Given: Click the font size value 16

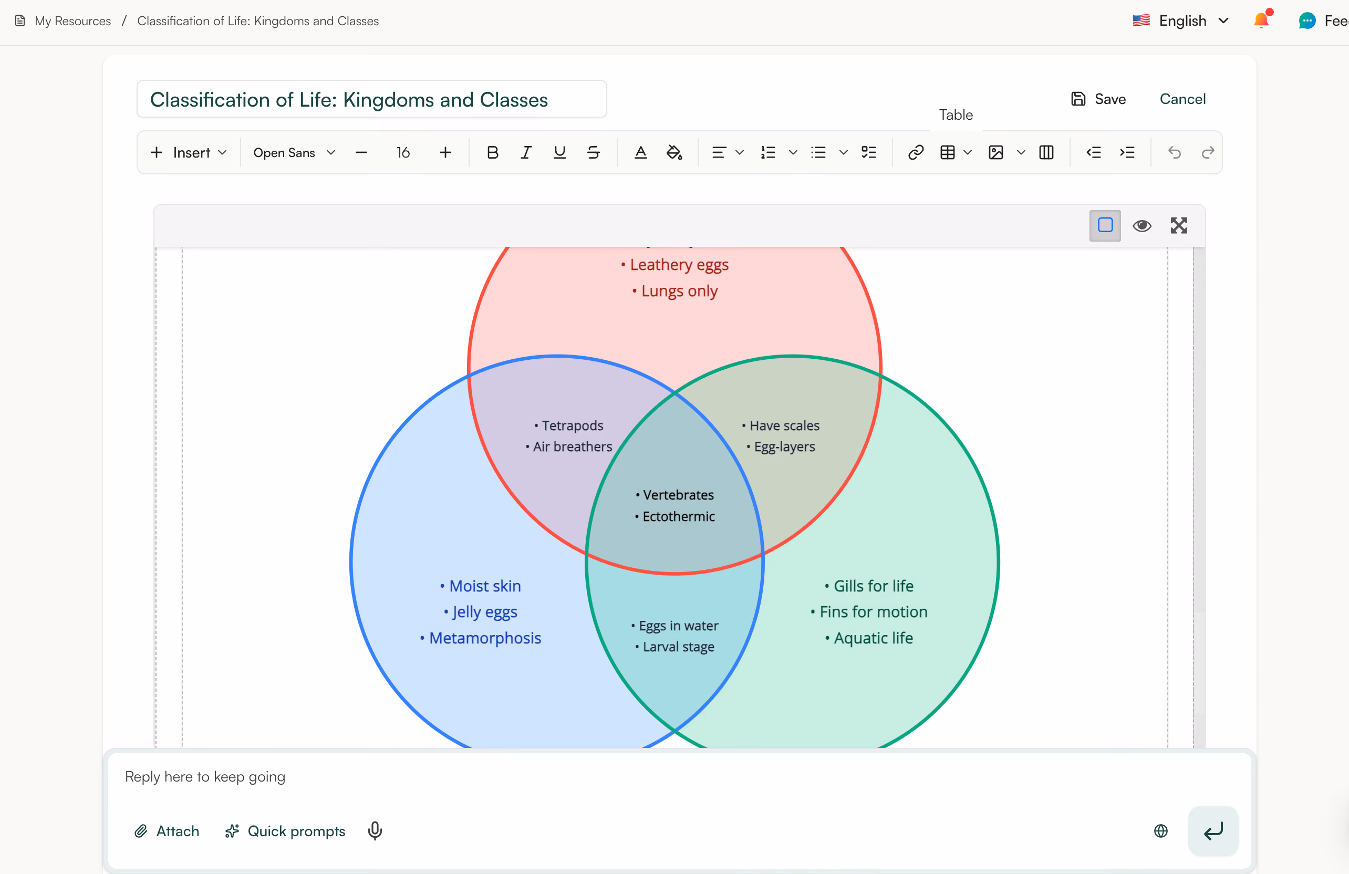Looking at the screenshot, I should 403,152.
